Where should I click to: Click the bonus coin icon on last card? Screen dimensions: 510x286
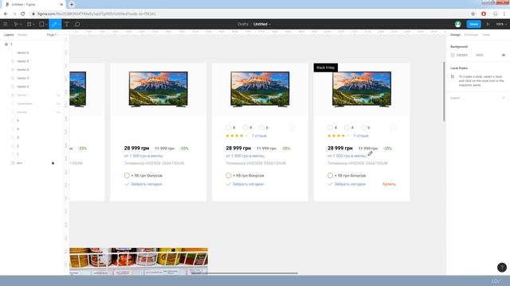coord(330,176)
